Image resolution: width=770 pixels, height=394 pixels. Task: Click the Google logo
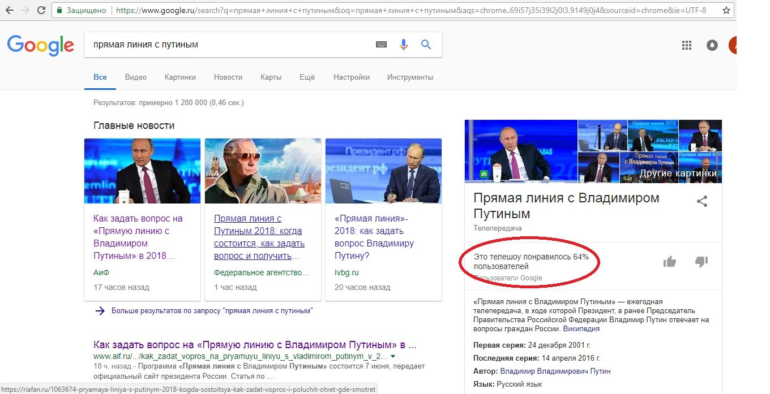tap(41, 45)
